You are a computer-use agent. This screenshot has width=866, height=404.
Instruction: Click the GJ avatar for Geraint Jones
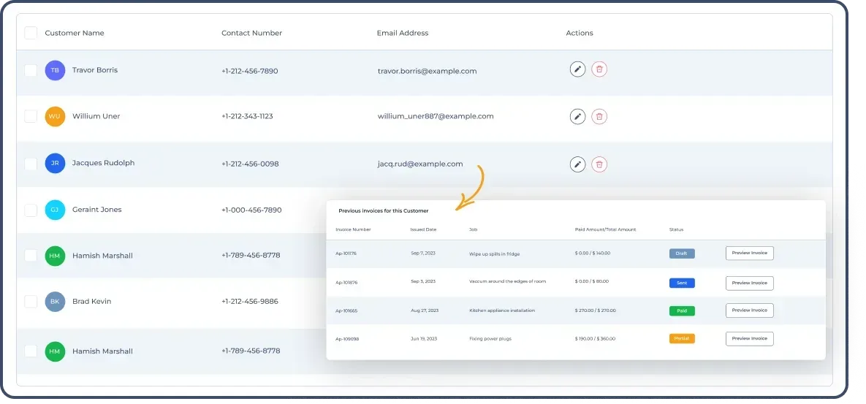55,210
